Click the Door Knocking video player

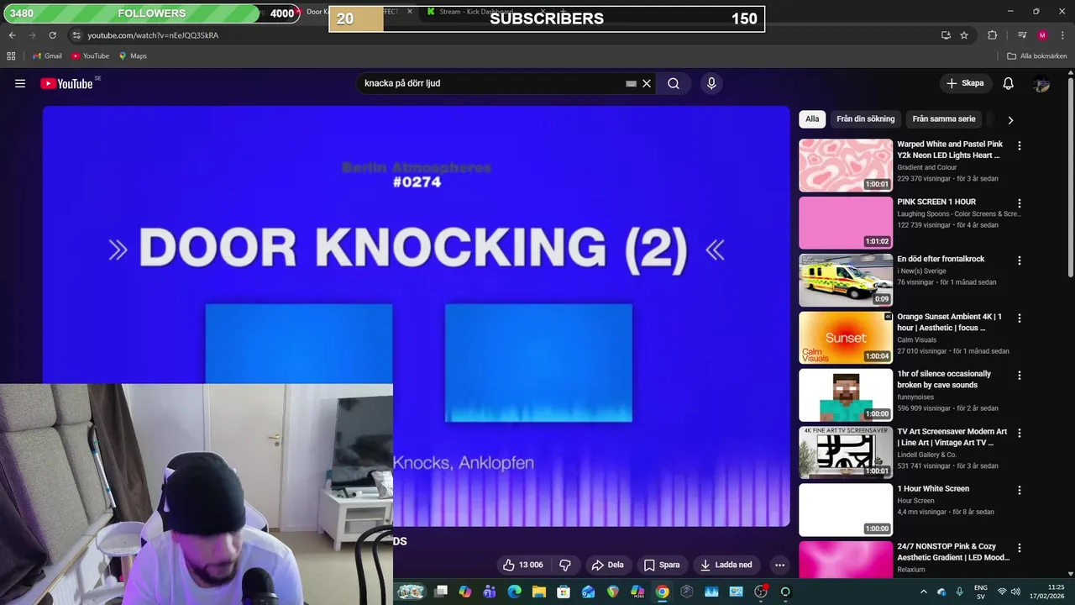416,316
